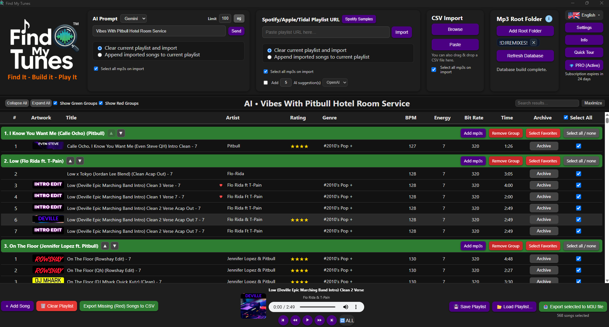Open the three-dot menu in the audio player
The width and height of the screenshot is (609, 327).
356,307
